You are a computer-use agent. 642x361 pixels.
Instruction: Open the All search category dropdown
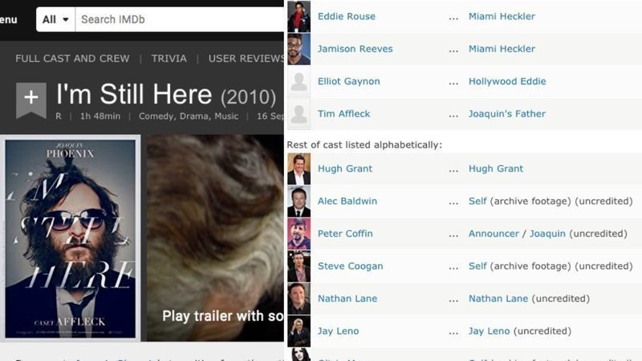pyautogui.click(x=55, y=19)
